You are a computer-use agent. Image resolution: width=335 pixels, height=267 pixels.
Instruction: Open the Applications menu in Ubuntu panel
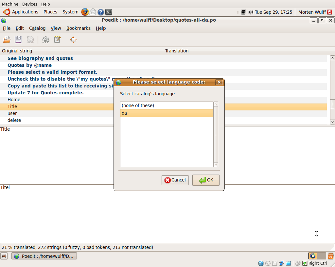click(x=25, y=12)
